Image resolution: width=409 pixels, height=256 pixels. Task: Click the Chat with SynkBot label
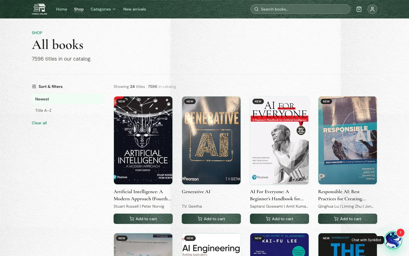click(366, 240)
